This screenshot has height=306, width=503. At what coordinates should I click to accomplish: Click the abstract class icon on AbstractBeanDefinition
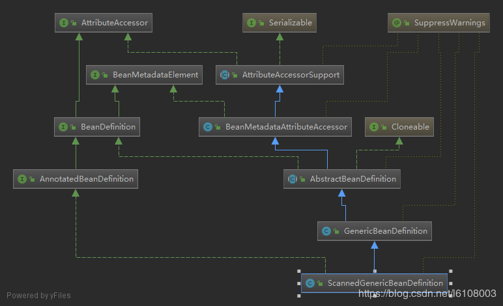click(293, 179)
